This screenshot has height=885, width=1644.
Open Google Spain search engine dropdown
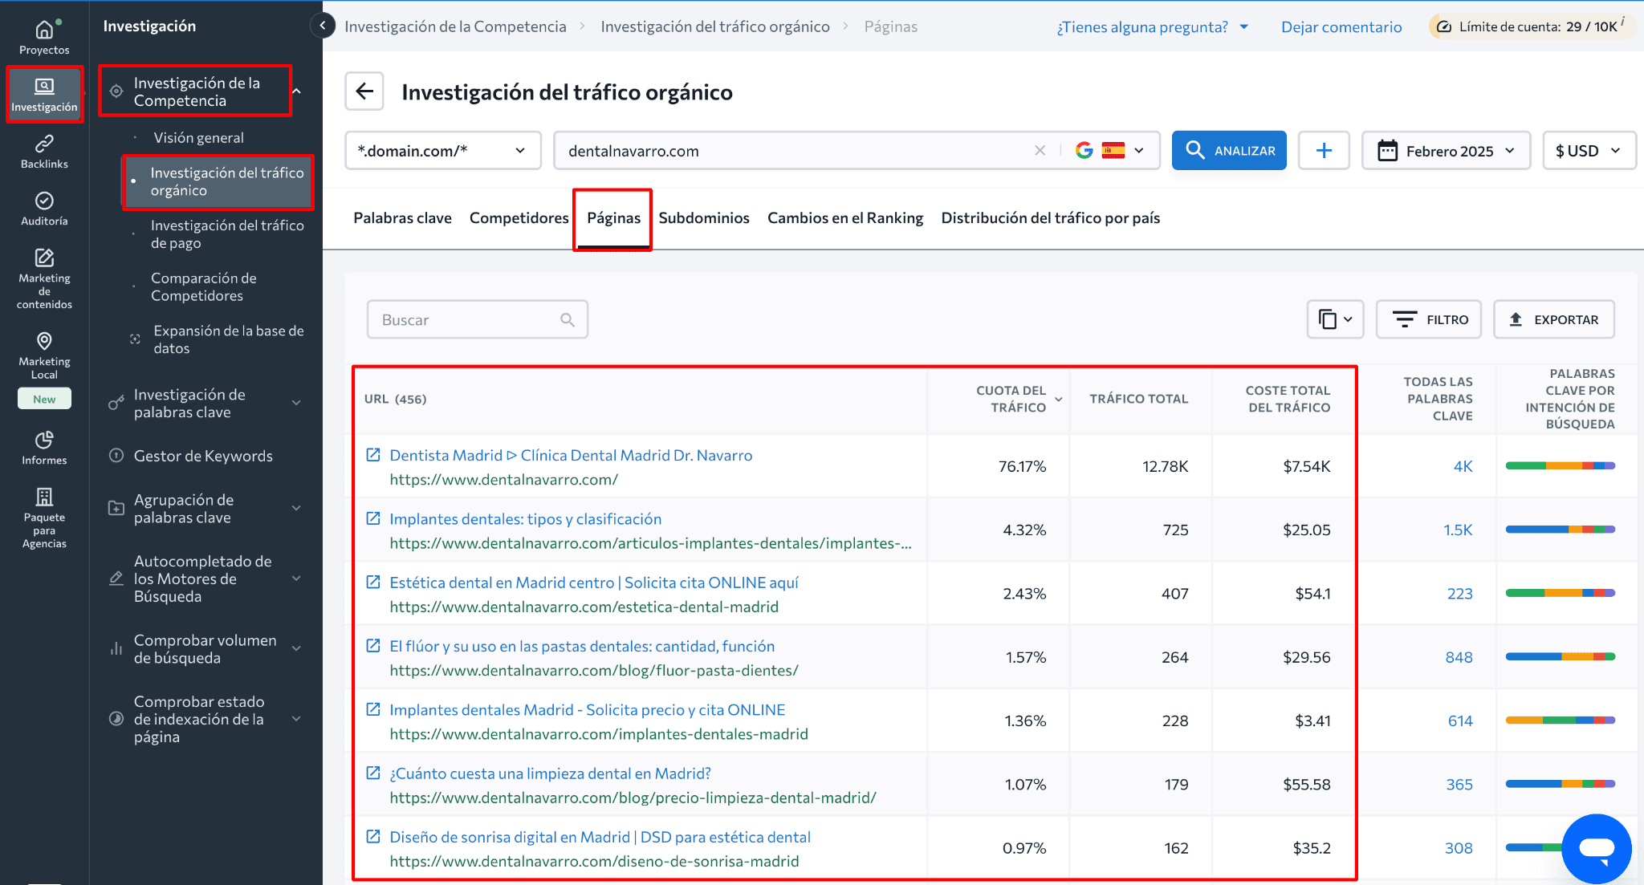point(1111,151)
